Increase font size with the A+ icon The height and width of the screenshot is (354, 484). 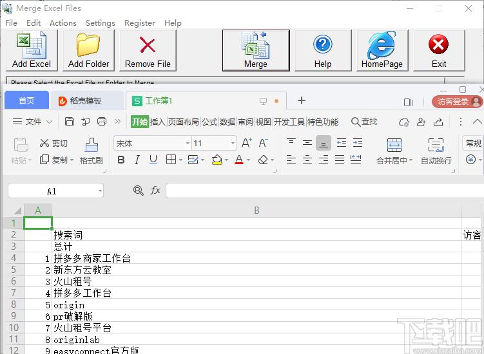[x=247, y=143]
